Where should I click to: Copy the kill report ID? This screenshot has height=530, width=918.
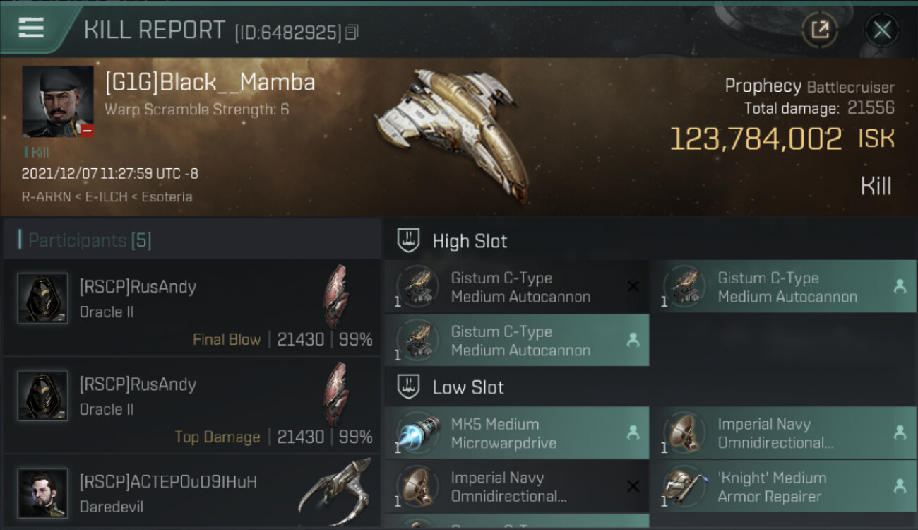352,32
